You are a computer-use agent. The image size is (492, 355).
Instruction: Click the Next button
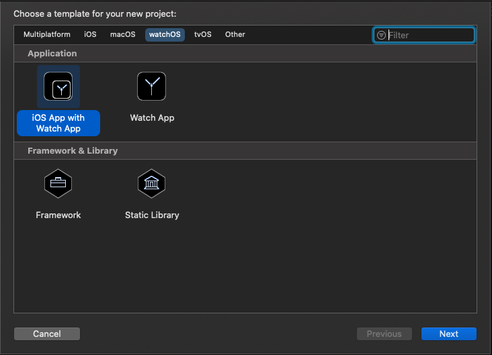pyautogui.click(x=449, y=334)
